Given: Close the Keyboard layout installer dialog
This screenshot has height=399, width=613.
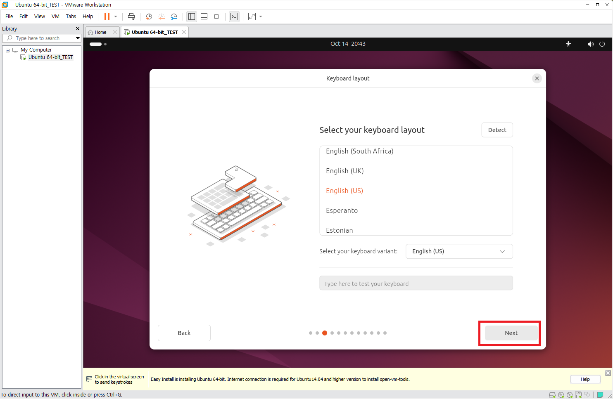Looking at the screenshot, I should pos(537,78).
